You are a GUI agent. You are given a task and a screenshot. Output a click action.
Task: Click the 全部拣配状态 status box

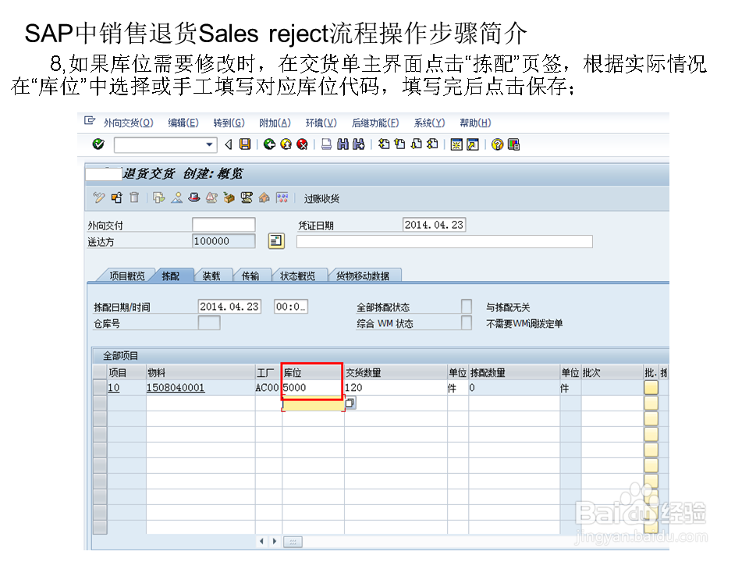pos(467,306)
